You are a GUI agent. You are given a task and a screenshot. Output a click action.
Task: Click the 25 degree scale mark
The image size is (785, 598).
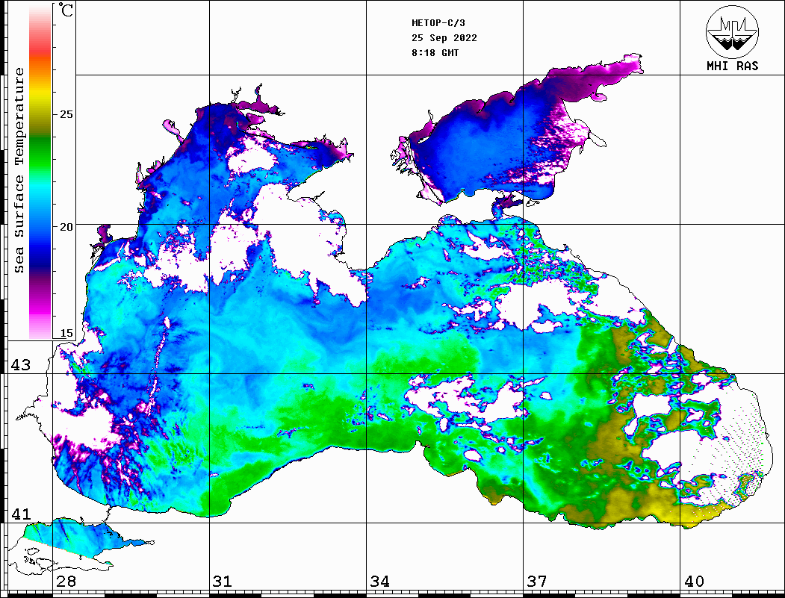[66, 114]
